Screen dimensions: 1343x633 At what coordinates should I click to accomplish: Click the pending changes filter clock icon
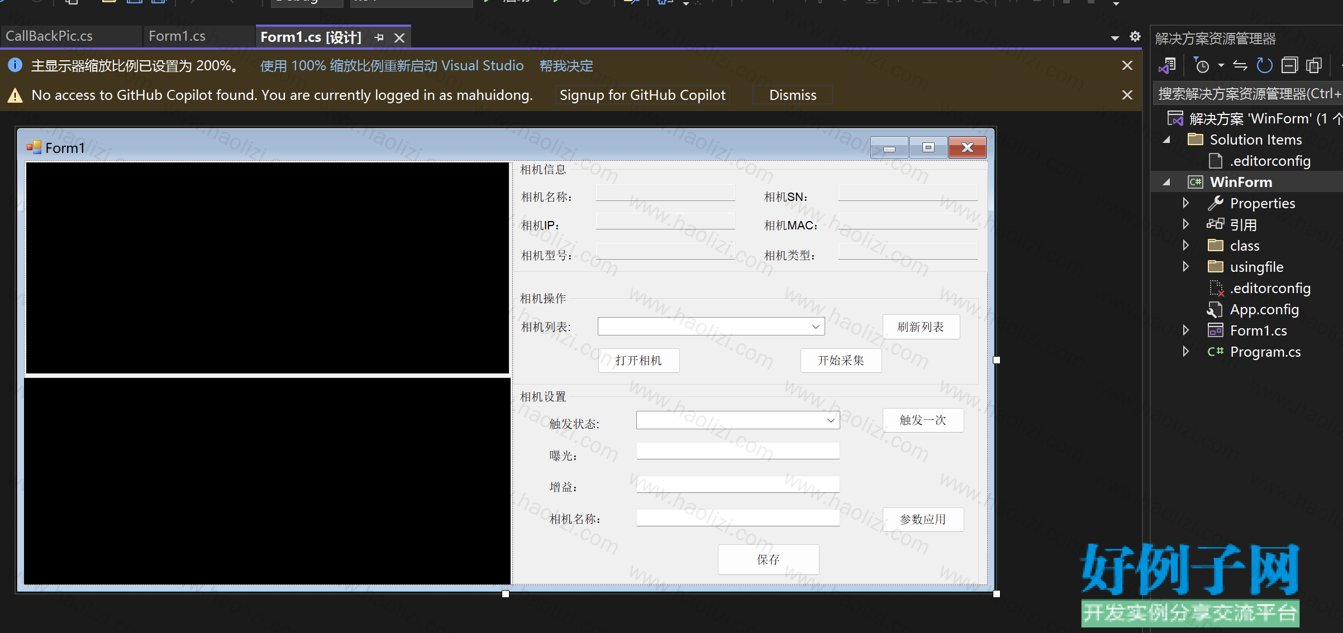[x=1201, y=66]
